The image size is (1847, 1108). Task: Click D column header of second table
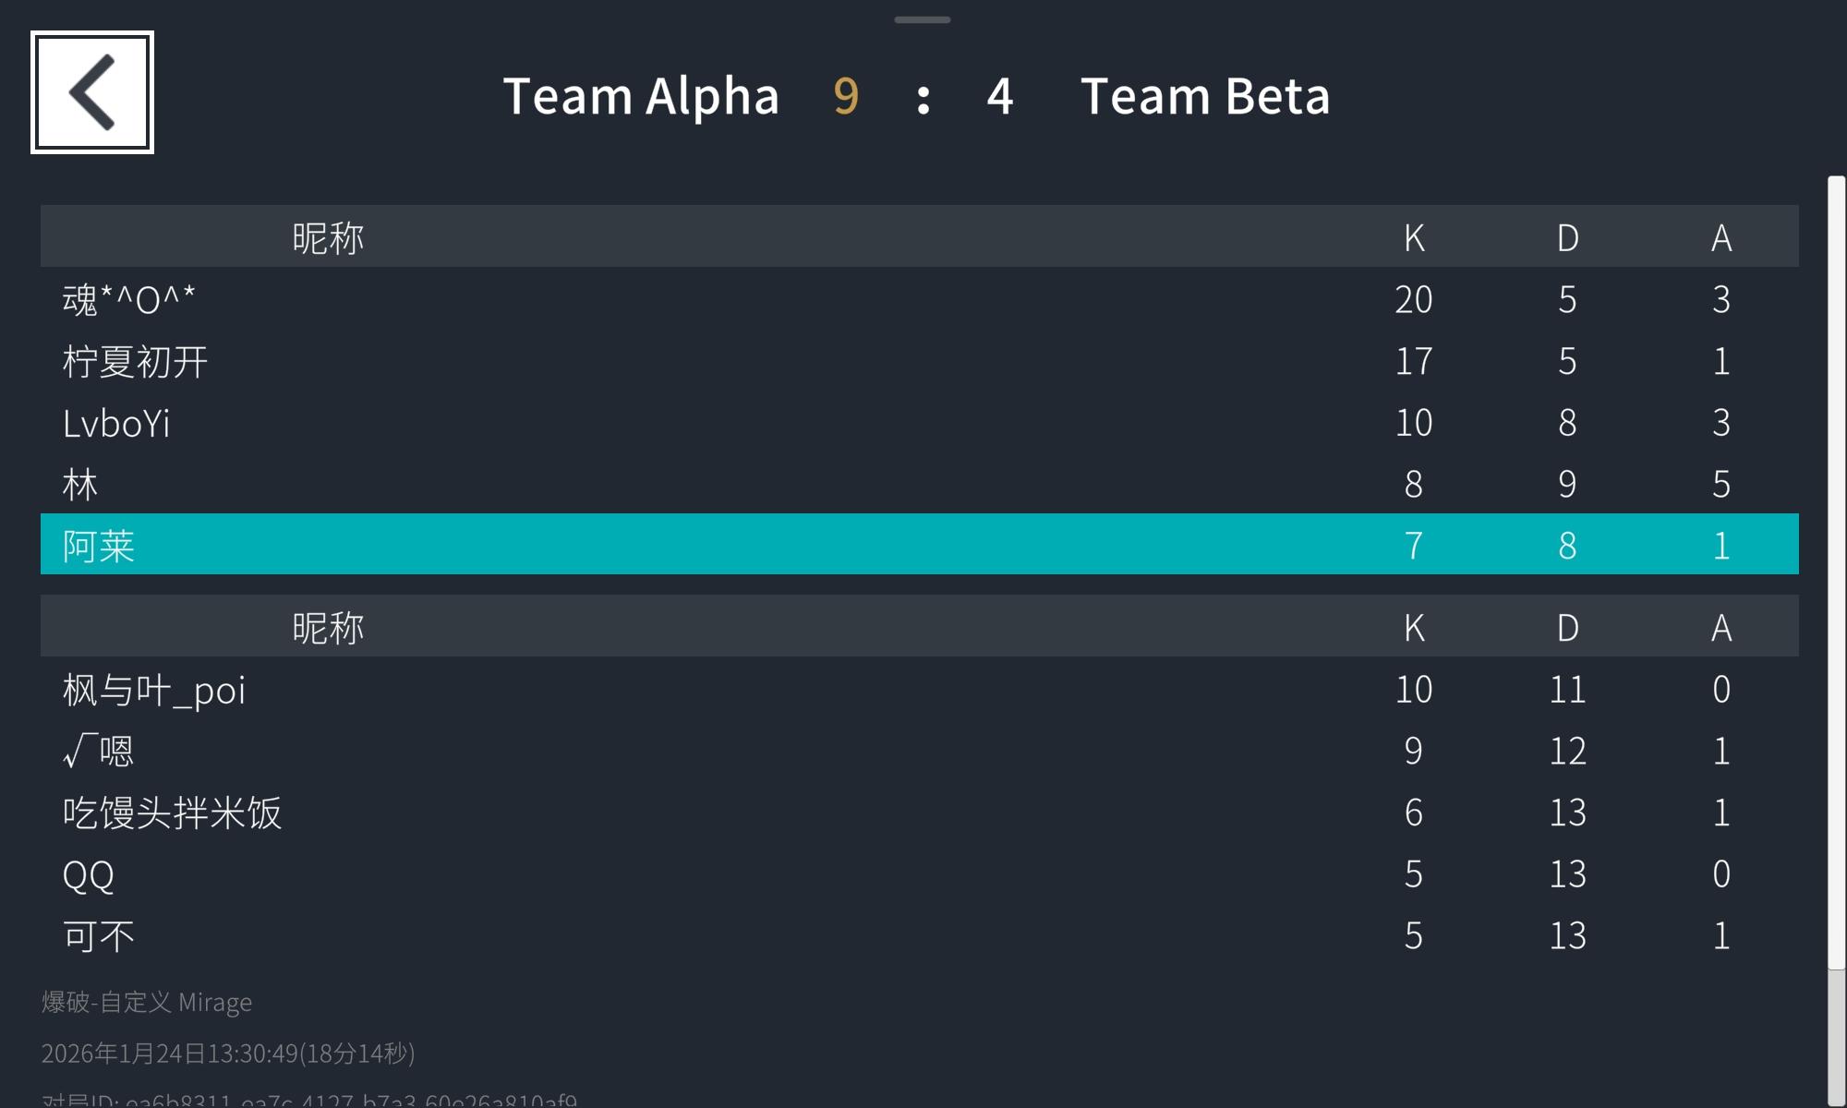(1567, 628)
